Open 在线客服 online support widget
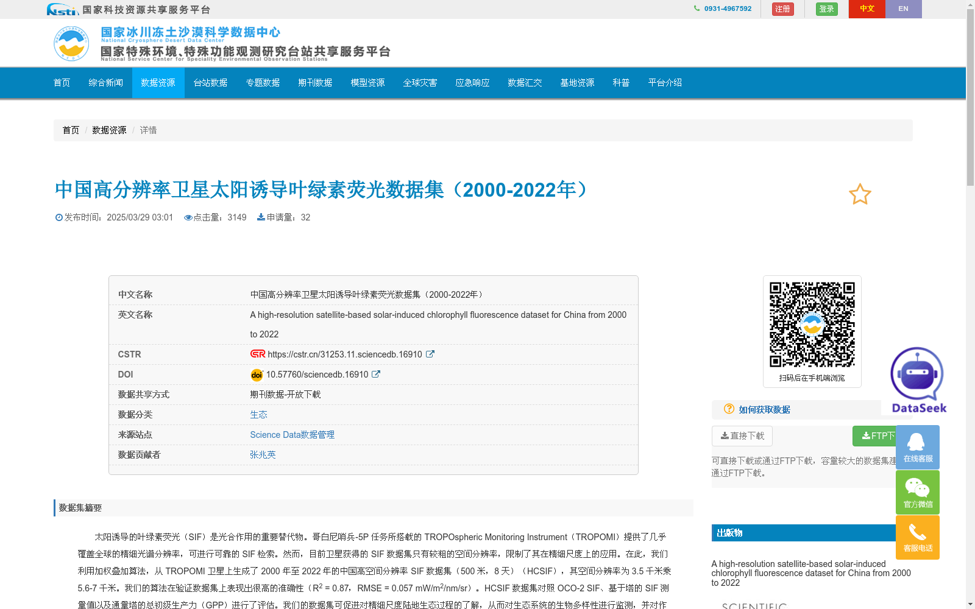Screen dimensions: 975x609 (x=918, y=448)
